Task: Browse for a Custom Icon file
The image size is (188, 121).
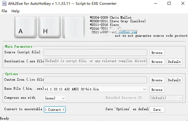Action: coord(157,80)
